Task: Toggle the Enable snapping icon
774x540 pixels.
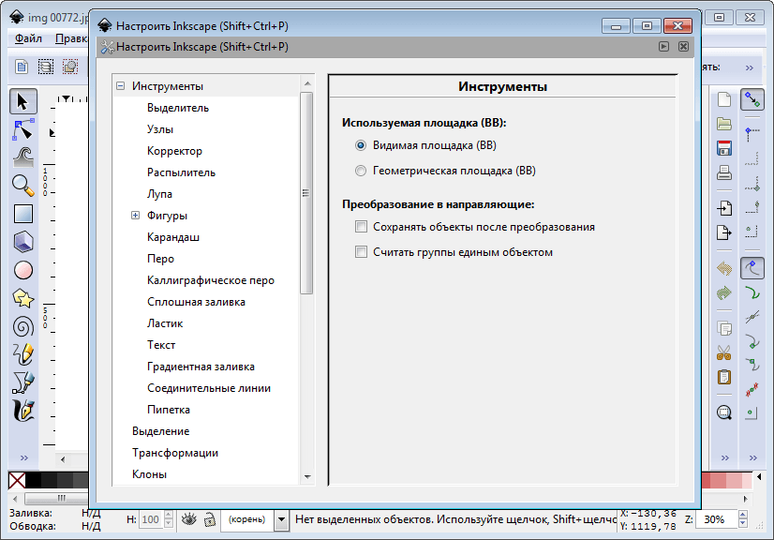Action: 752,99
